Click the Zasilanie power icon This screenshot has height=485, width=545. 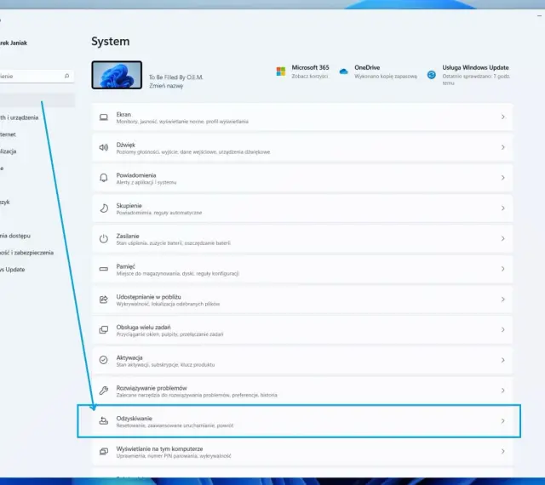[104, 239]
